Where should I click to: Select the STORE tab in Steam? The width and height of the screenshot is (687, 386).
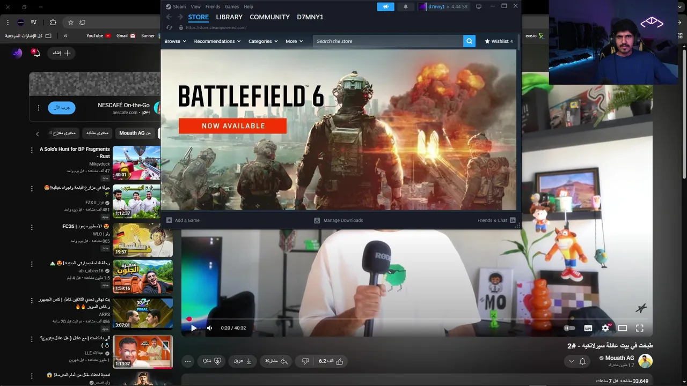coord(198,17)
